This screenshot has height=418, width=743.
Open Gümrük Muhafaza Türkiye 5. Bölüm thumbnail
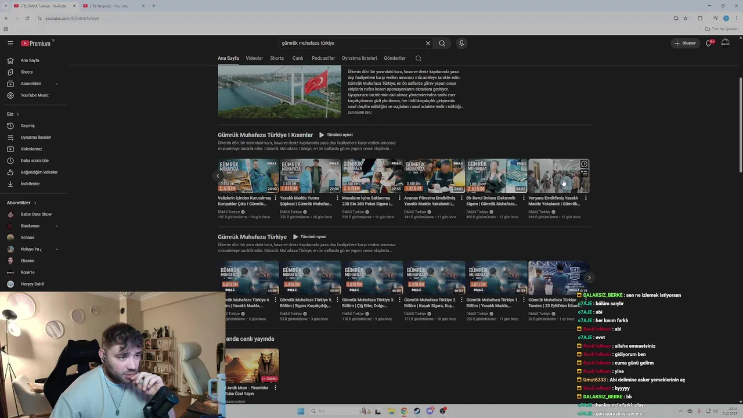click(310, 278)
